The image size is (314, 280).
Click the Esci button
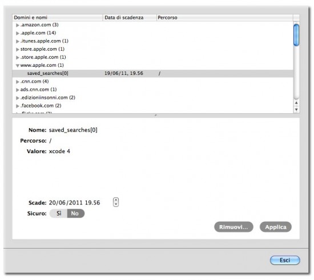click(285, 260)
